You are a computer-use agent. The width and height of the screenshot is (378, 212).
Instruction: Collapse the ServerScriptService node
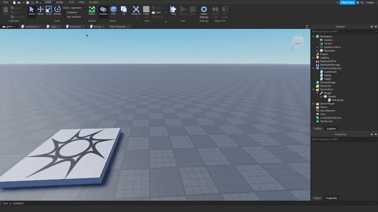coord(314,68)
